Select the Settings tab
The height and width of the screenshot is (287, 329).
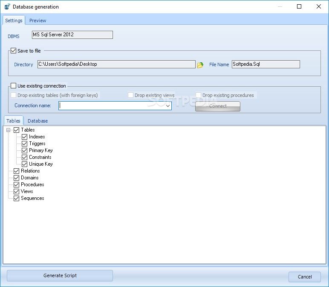pyautogui.click(x=14, y=20)
